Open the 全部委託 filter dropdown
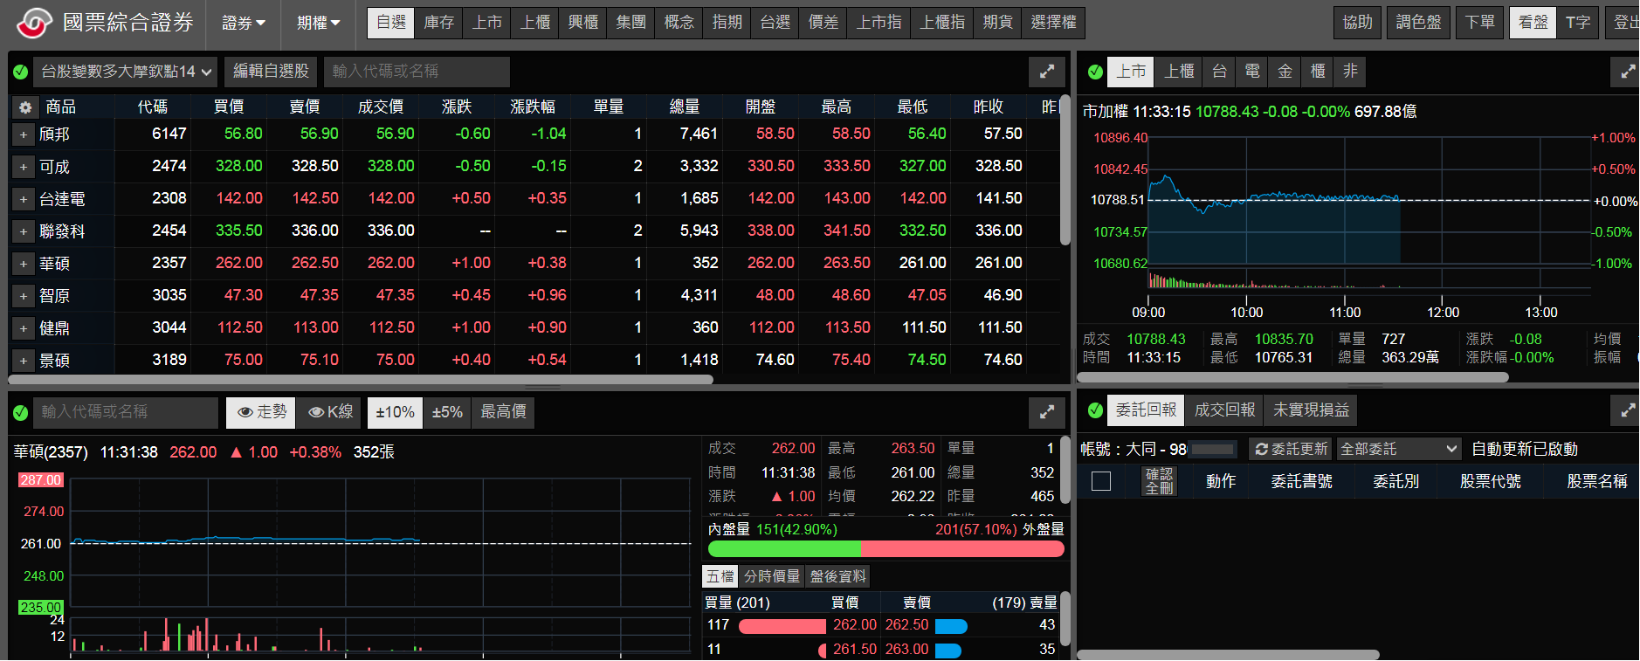The width and height of the screenshot is (1640, 661). click(1397, 449)
